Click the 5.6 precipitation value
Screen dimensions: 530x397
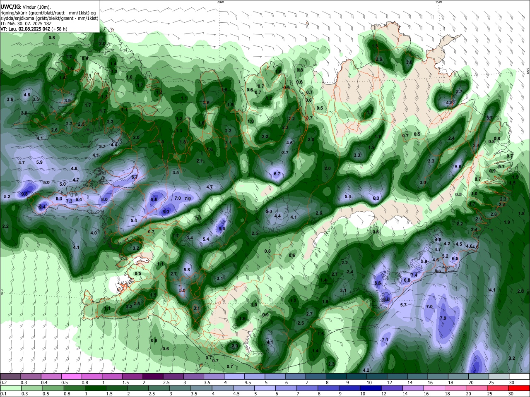click(458, 167)
